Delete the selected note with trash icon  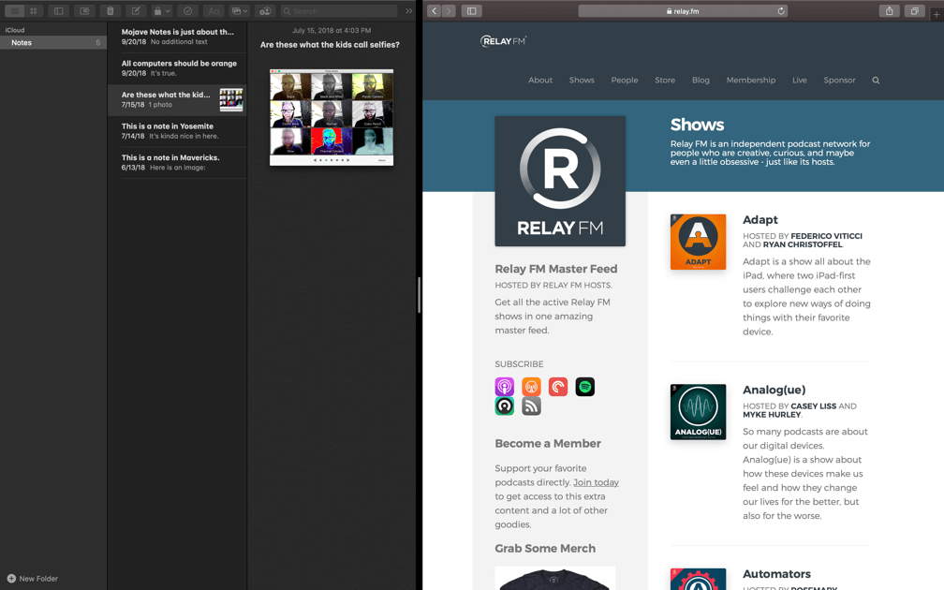pyautogui.click(x=111, y=11)
